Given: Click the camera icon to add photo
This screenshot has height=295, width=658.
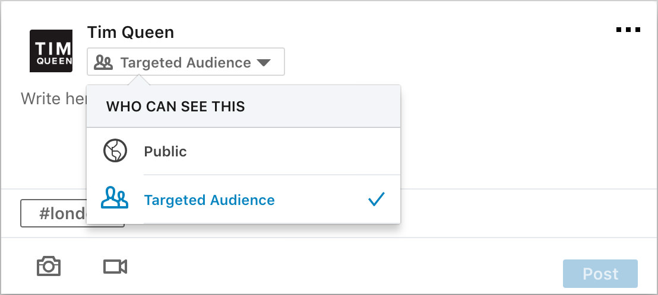Looking at the screenshot, I should [x=49, y=267].
